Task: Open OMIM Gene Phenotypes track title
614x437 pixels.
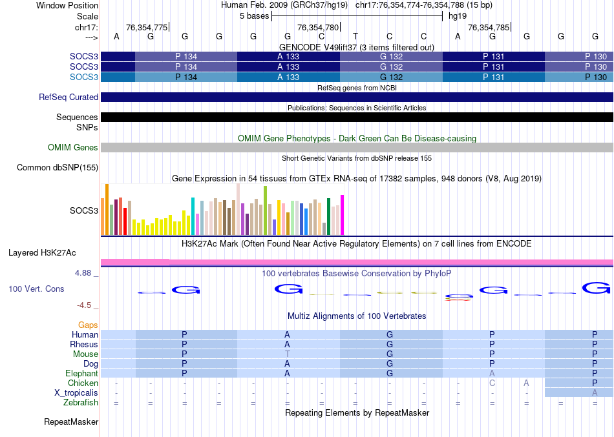Action: (x=357, y=139)
